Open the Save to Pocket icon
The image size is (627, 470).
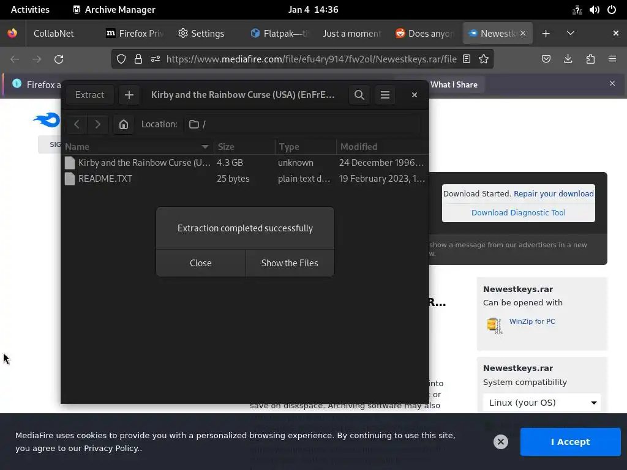click(546, 59)
